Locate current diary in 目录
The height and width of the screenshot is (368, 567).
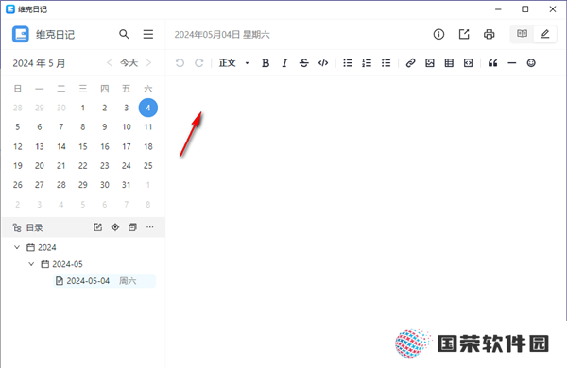pos(115,227)
